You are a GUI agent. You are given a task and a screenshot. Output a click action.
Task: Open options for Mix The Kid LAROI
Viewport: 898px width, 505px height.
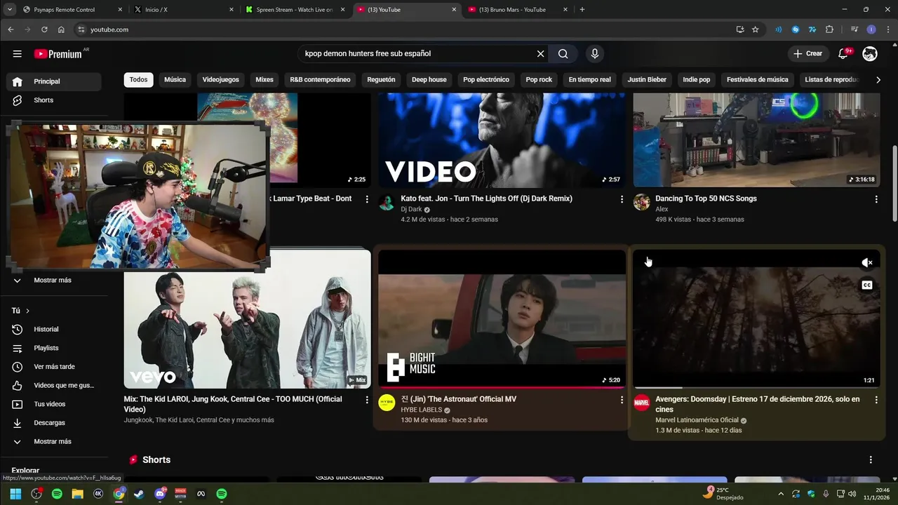[x=367, y=400]
